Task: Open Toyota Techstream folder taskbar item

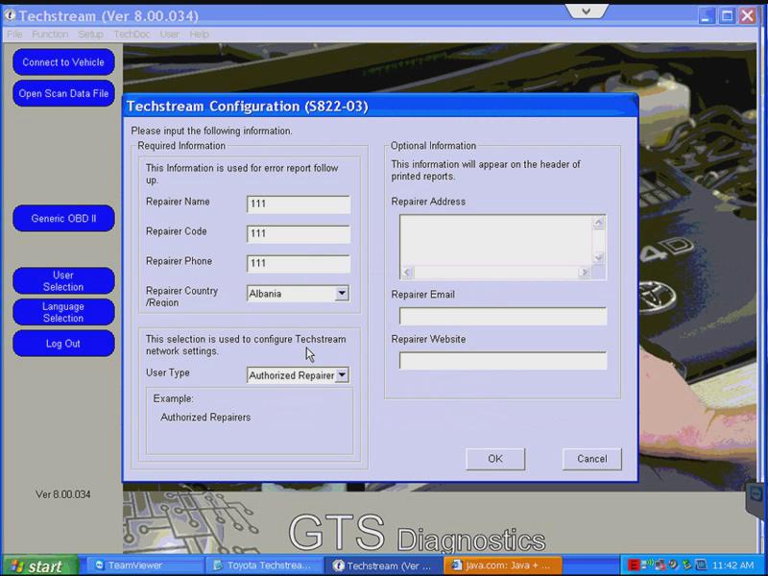Action: coord(265,565)
